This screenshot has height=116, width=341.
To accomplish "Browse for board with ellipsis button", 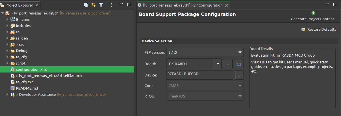I will 228,64.
